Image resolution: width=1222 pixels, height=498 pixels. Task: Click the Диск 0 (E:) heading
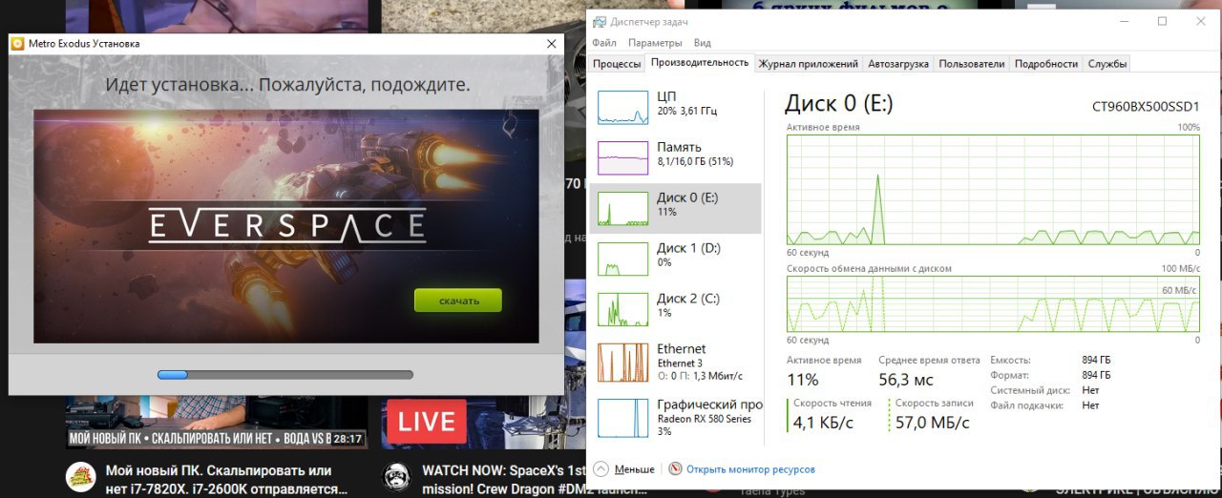click(838, 103)
